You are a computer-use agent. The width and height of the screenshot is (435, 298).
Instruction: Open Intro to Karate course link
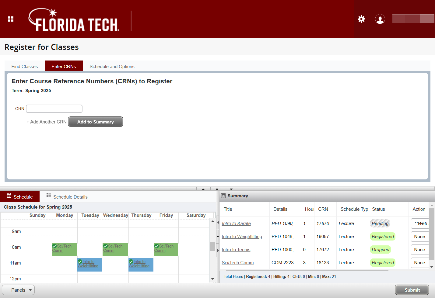(236, 223)
